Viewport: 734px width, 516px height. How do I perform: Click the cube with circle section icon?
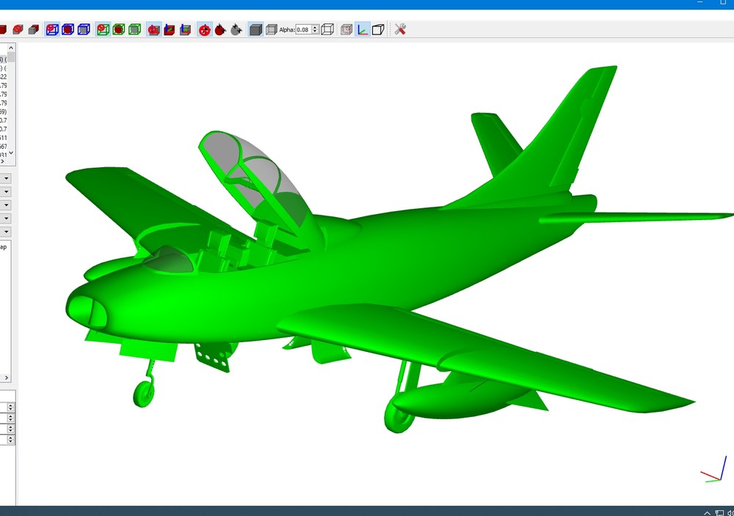coord(346,29)
